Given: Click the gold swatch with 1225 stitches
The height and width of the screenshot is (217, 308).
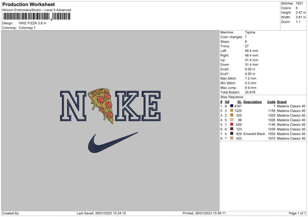Looking at the screenshot, I should 232,111.
